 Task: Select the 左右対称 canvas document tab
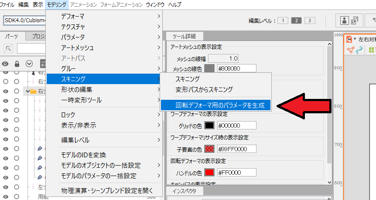[x=360, y=40]
